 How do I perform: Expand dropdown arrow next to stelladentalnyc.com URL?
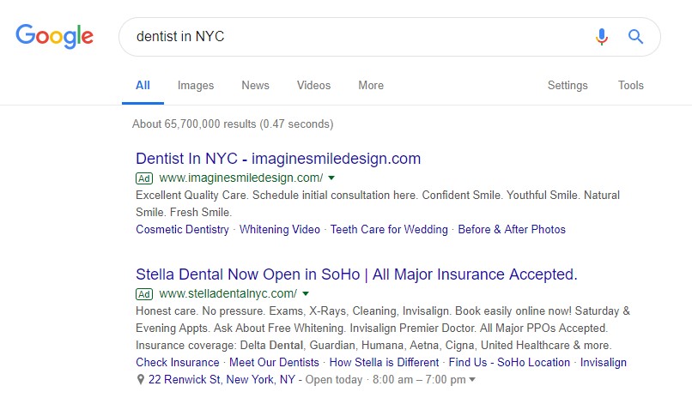pos(306,293)
